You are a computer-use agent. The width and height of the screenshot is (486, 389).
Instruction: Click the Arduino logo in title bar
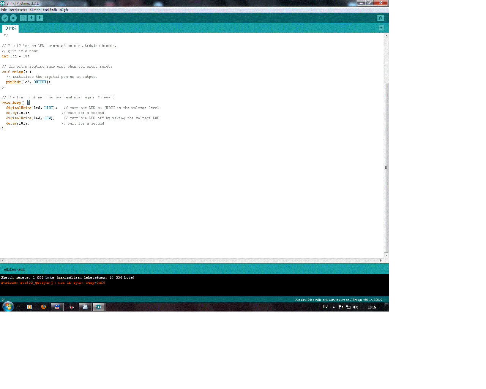tap(3, 3)
